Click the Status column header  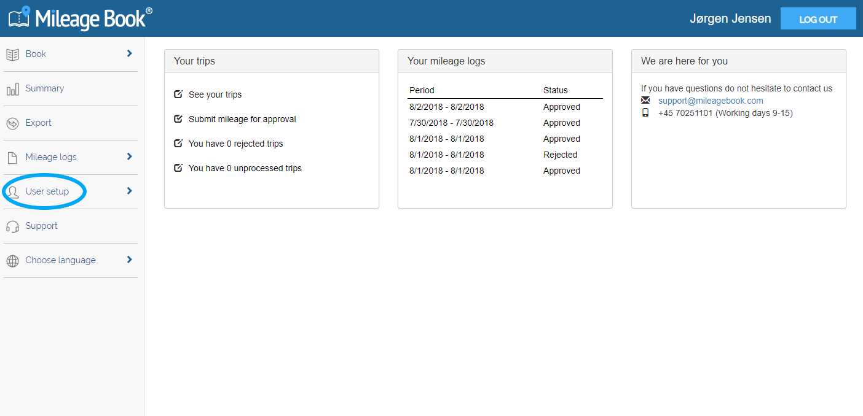point(556,90)
